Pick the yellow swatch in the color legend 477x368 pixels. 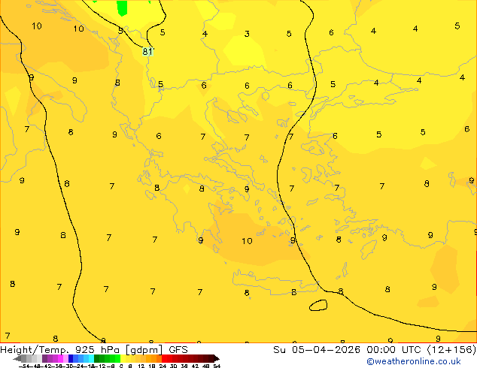tap(123, 358)
